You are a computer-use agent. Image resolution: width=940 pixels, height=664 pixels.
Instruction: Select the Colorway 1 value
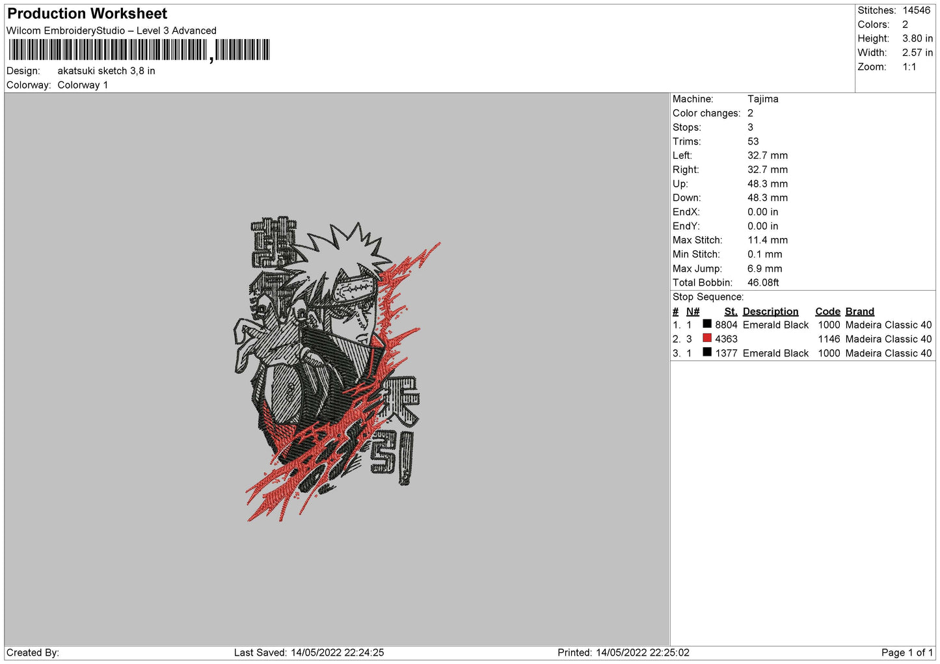[x=83, y=85]
